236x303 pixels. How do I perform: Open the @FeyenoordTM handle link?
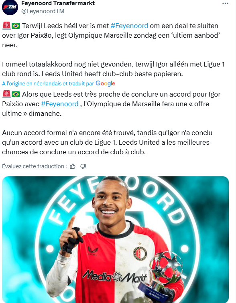pos(43,11)
